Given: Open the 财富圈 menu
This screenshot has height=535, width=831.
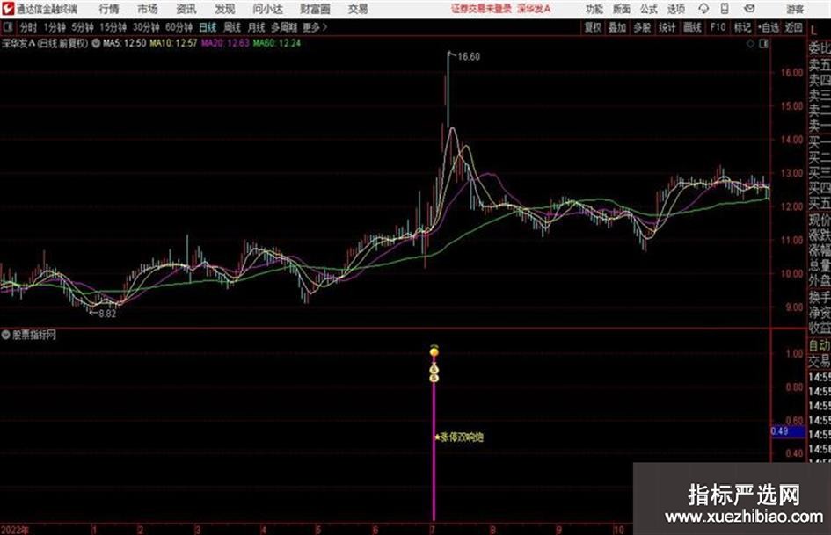Looking at the screenshot, I should [315, 9].
